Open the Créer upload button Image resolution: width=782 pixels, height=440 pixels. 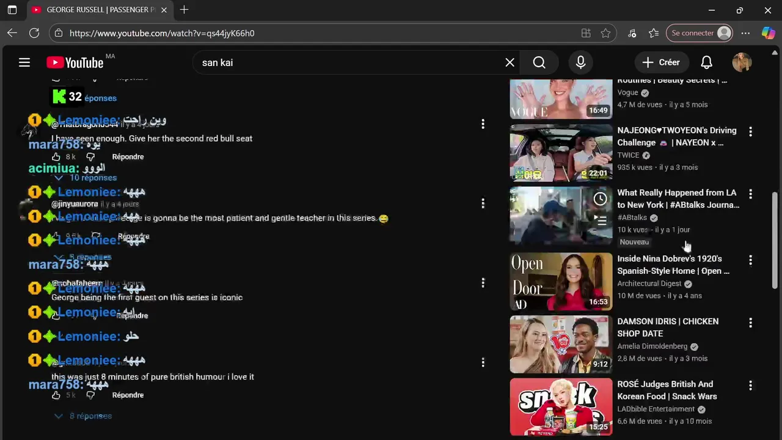pos(662,62)
